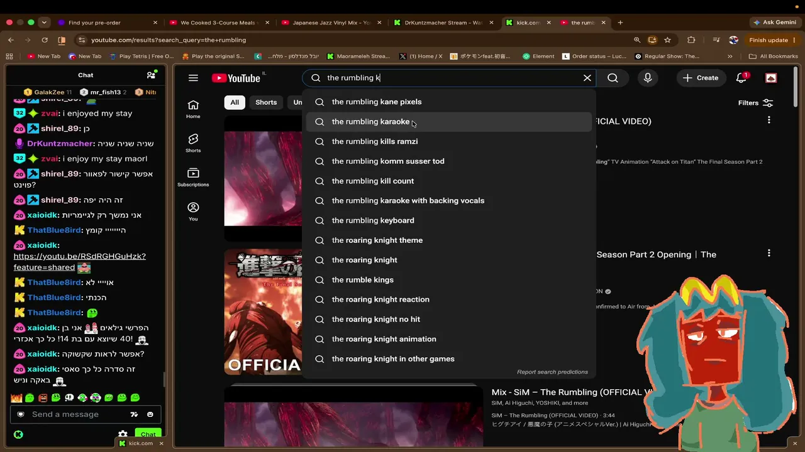Select the Shorts filter chip
The height and width of the screenshot is (452, 805).
click(x=266, y=102)
